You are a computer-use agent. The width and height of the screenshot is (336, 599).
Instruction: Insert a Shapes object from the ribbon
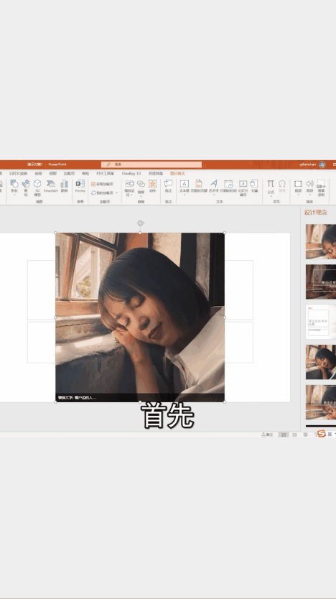[x=14, y=187]
